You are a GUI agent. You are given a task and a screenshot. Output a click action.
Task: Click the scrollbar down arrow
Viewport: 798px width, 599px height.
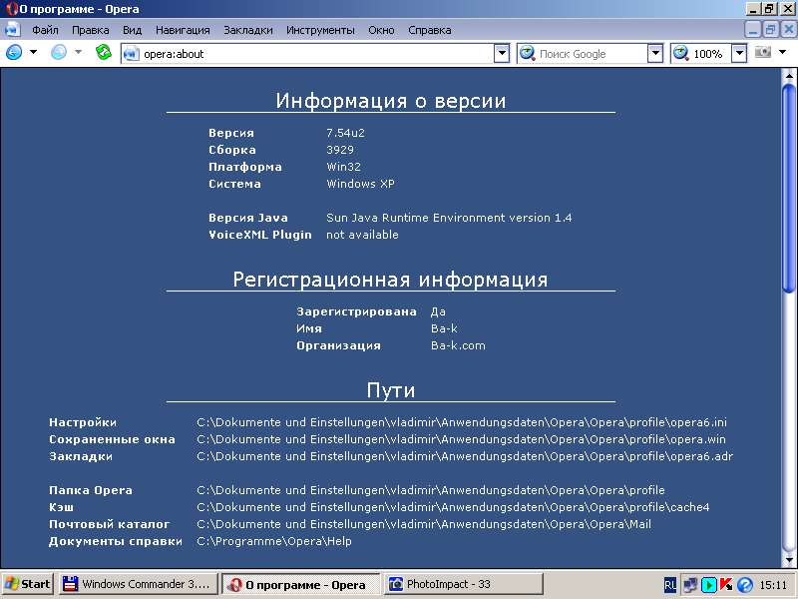(x=789, y=560)
